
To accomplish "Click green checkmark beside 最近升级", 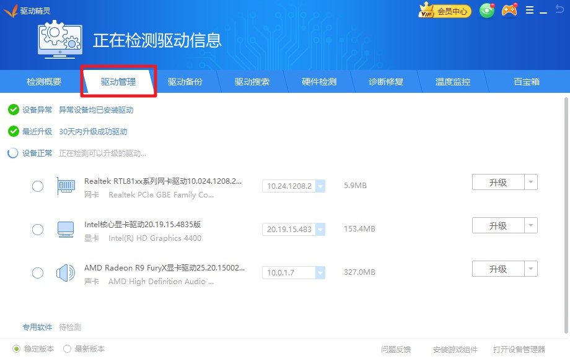I will [x=14, y=131].
